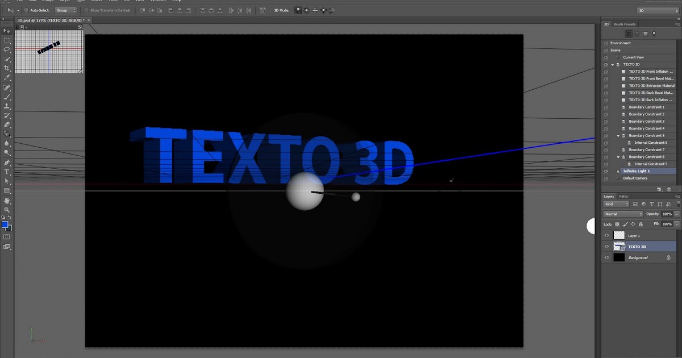Select the 3D panel tab
The image size is (682, 358).
coord(606,24)
